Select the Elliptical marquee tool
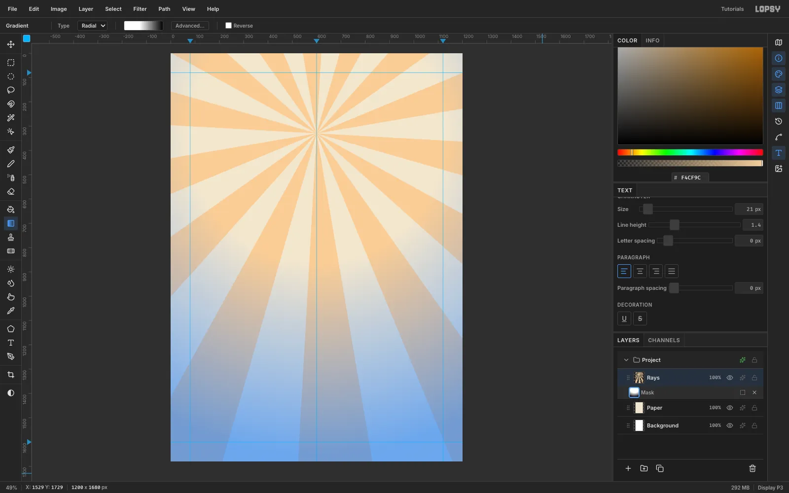 [11, 76]
